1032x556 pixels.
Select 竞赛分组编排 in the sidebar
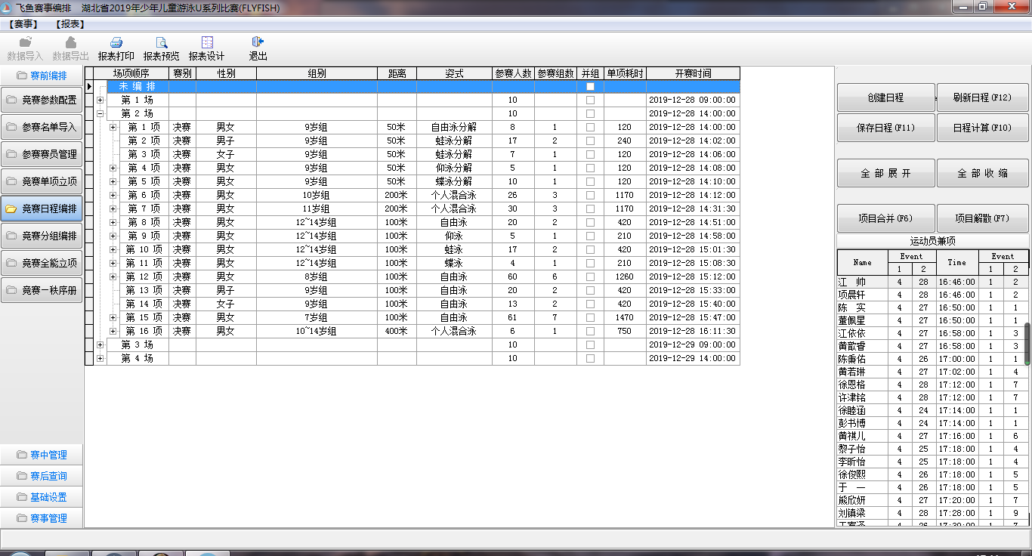[42, 236]
